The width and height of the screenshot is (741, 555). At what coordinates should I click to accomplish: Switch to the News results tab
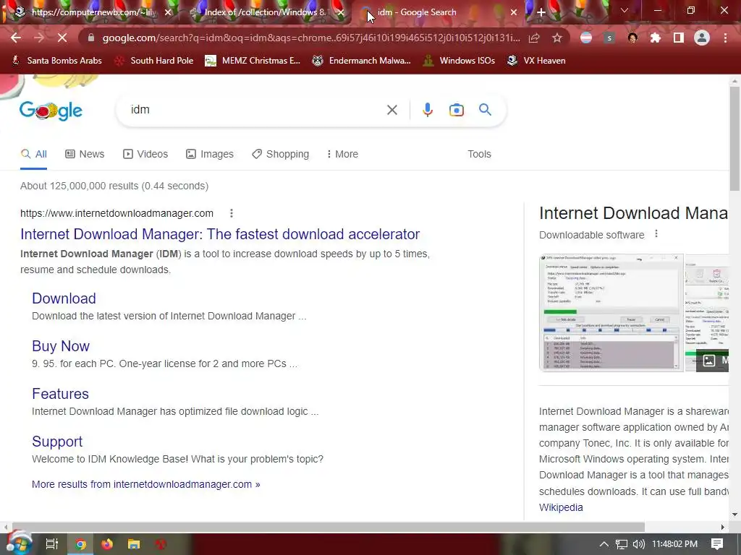85,154
